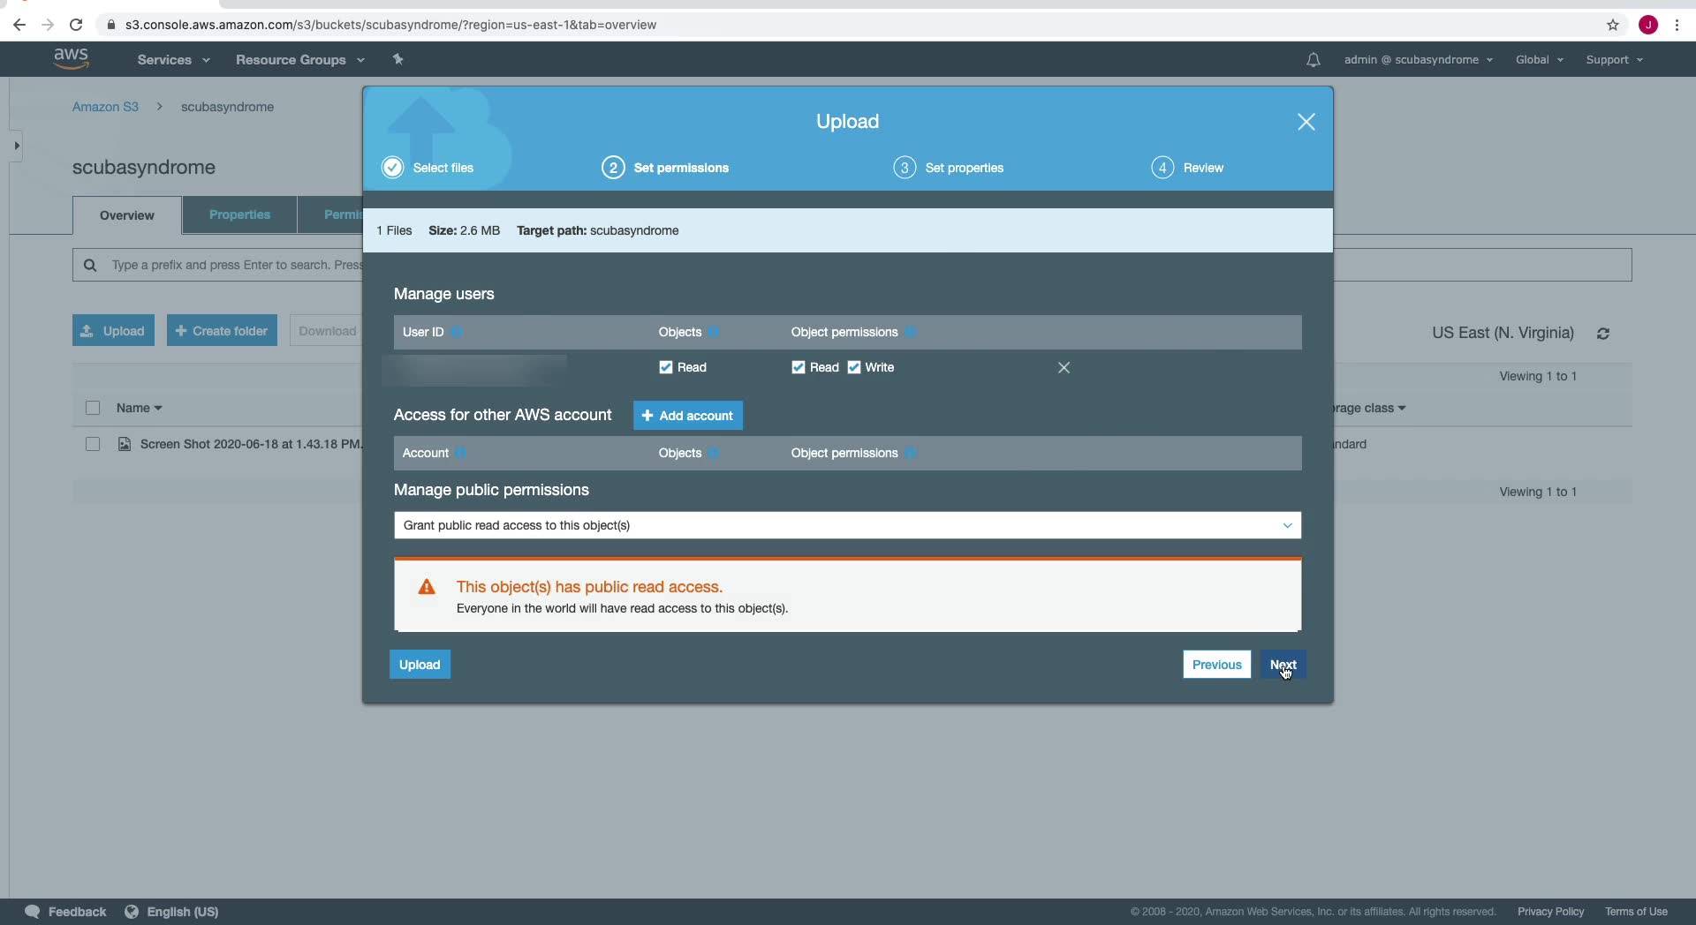1696x925 pixels.
Task: Click the language globe icon
Action: (x=132, y=912)
